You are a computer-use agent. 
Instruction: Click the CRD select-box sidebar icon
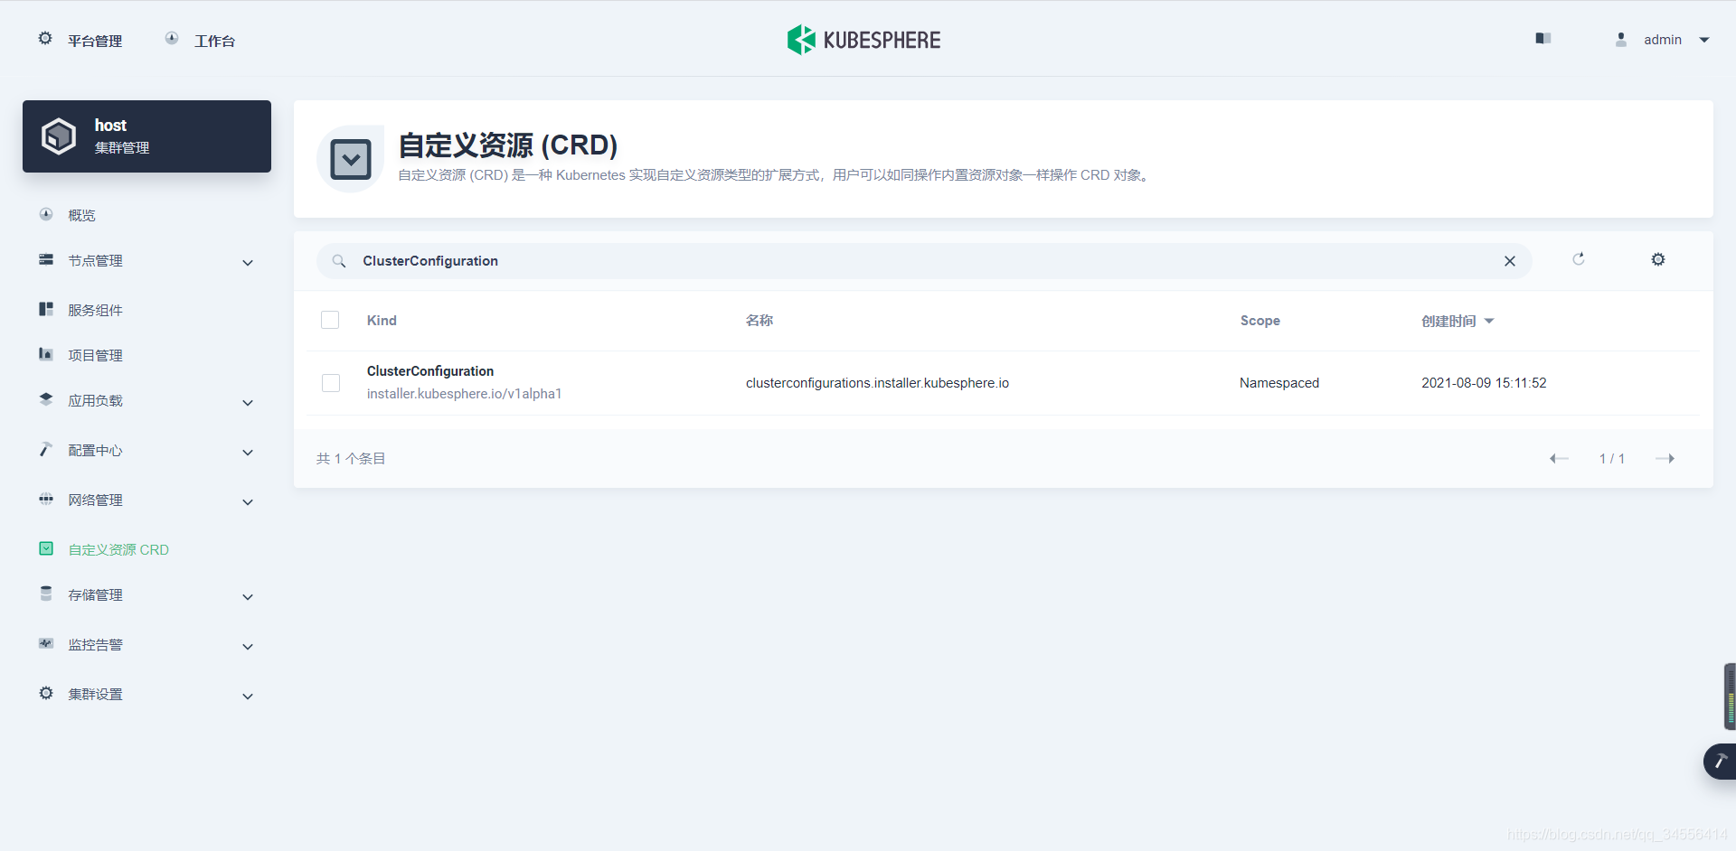[x=46, y=549]
